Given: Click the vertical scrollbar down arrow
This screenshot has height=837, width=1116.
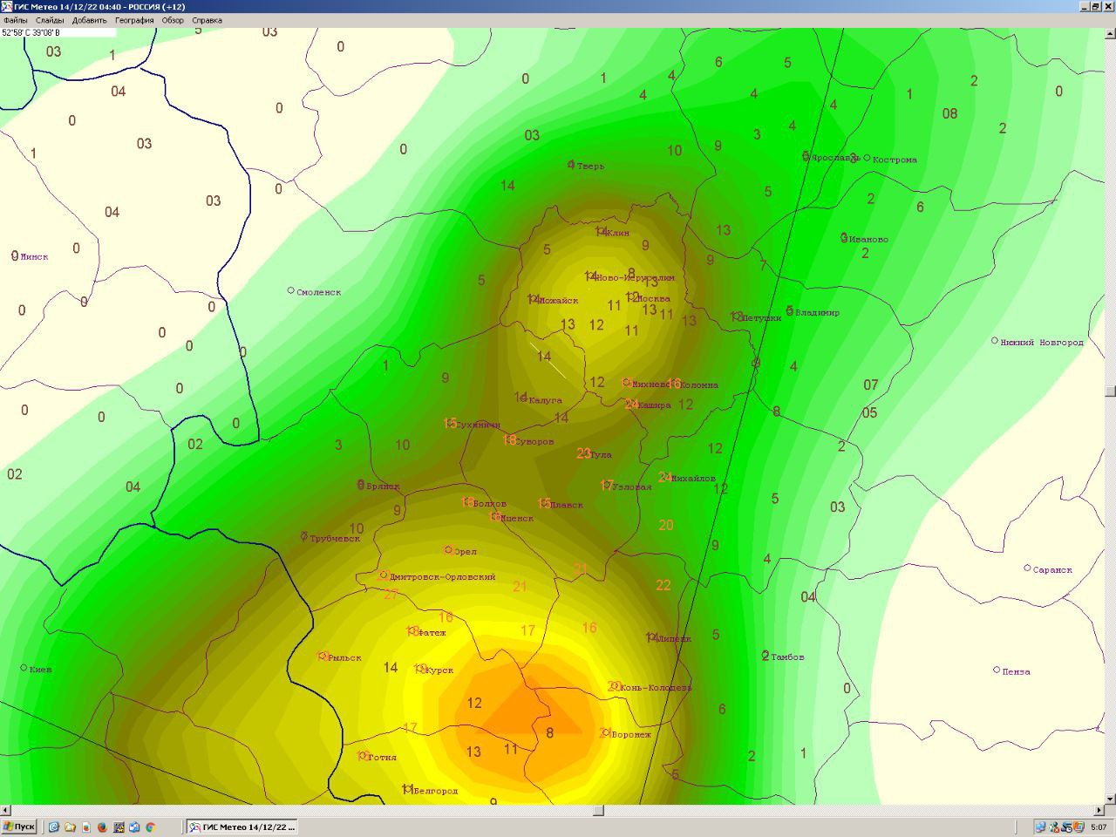Looking at the screenshot, I should pos(1110,799).
